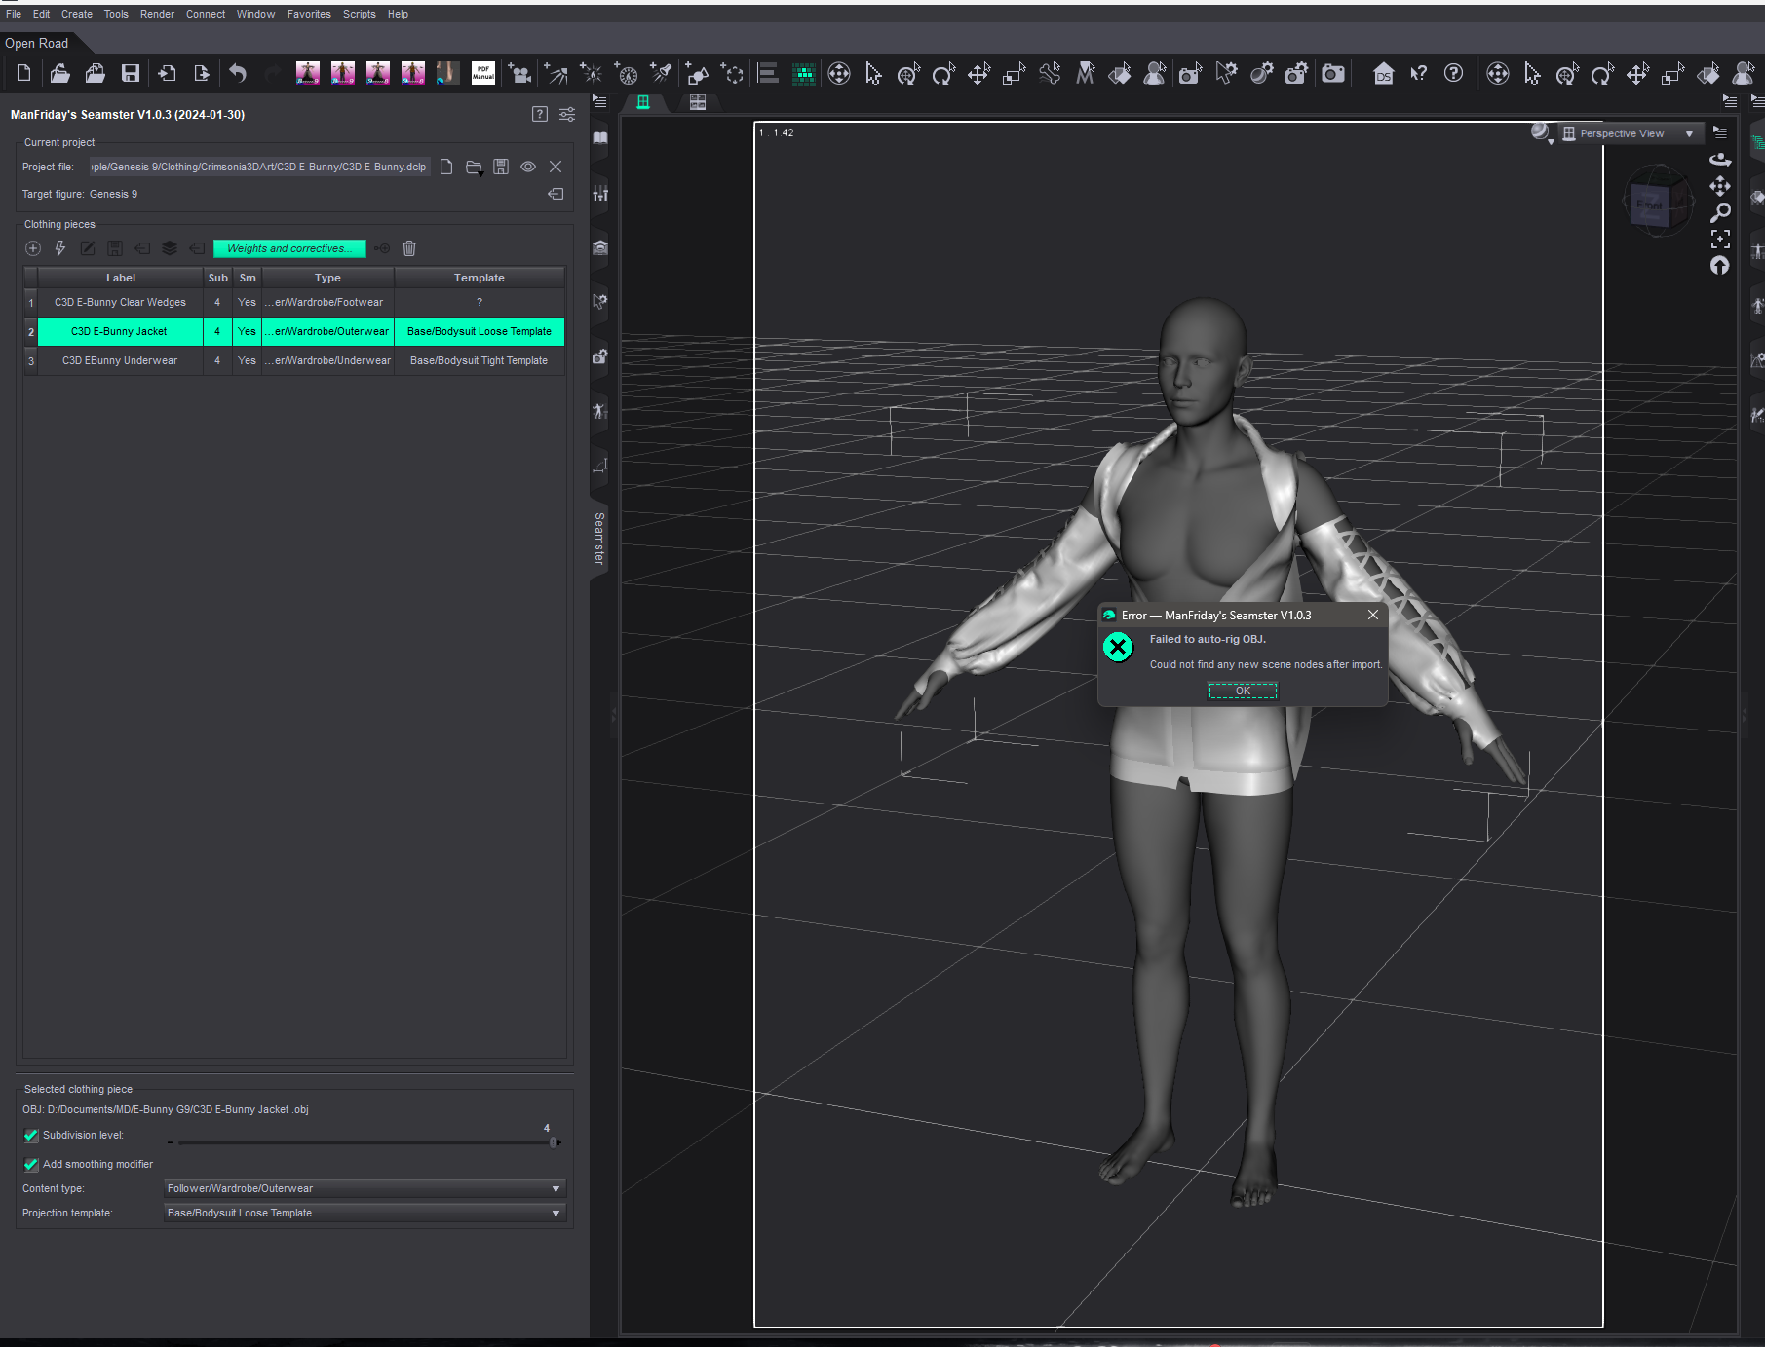Click the viewport reset camera arrow icon
Viewport: 1765px width, 1347px height.
pyautogui.click(x=1720, y=266)
